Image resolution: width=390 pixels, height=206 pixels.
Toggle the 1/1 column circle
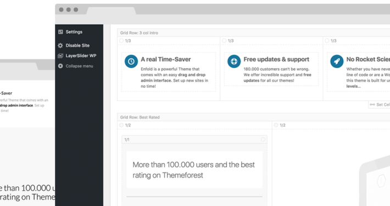pyautogui.click(x=263, y=140)
